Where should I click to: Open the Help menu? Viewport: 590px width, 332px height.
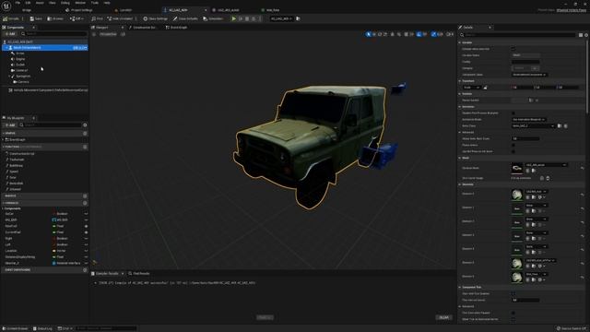(107, 3)
